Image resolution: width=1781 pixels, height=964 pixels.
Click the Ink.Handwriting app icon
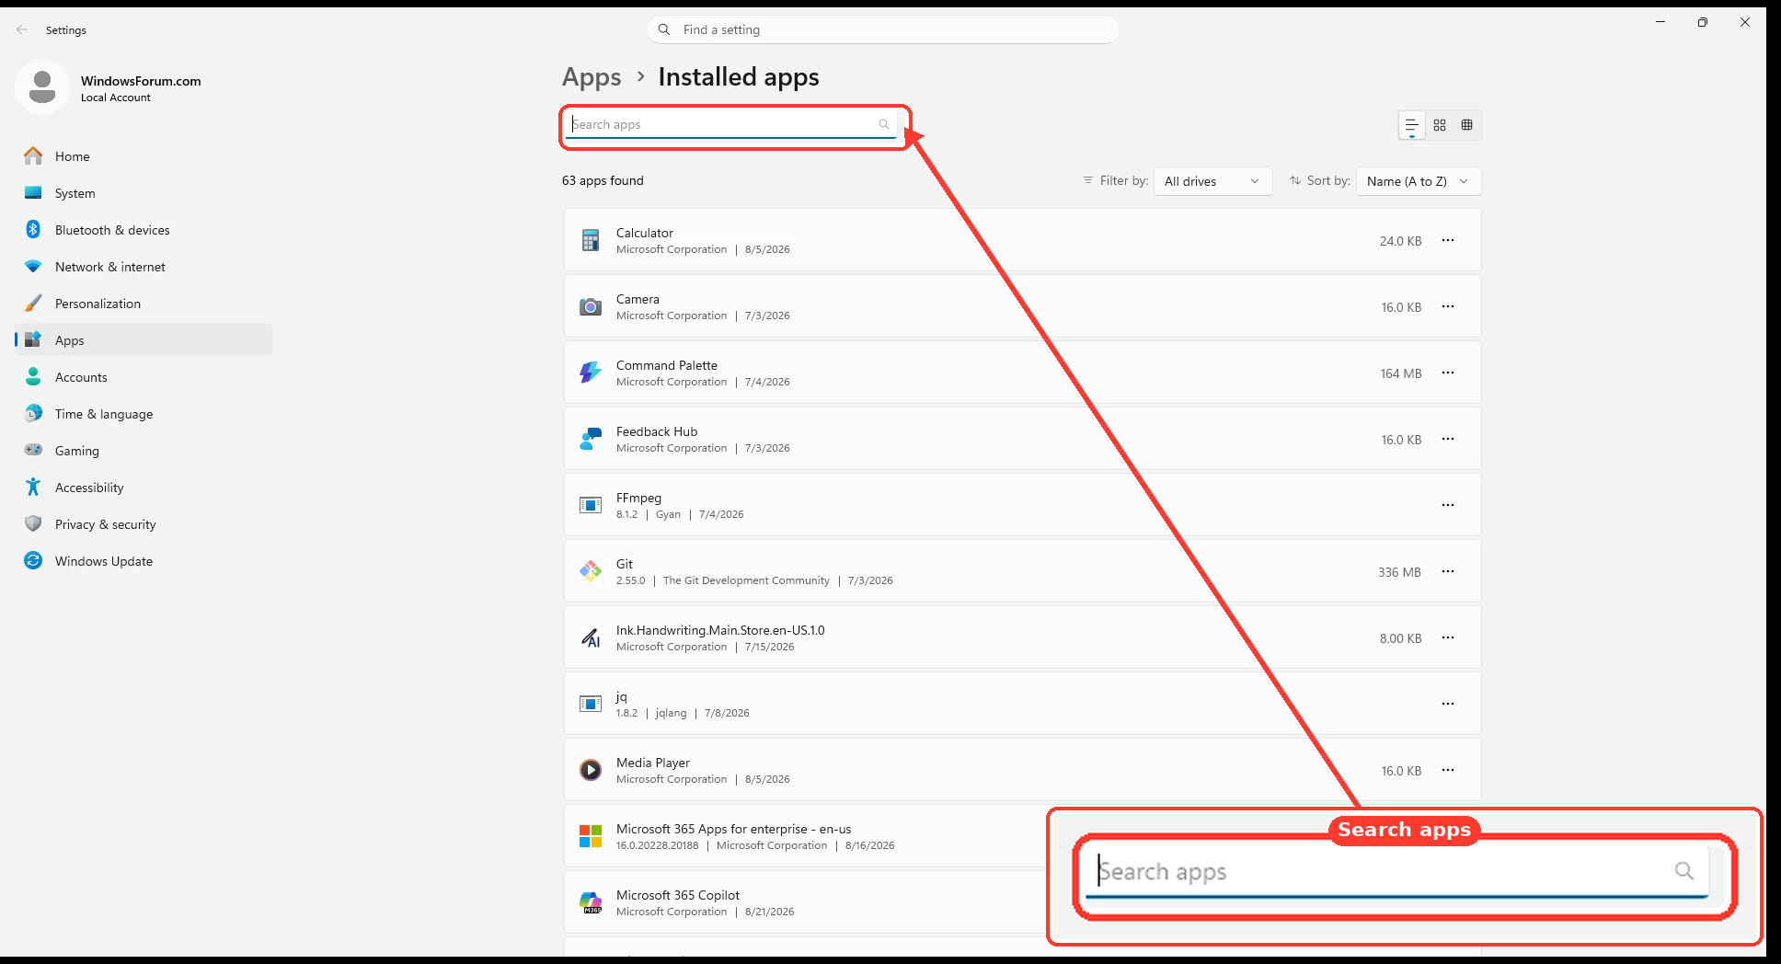pos(591,638)
